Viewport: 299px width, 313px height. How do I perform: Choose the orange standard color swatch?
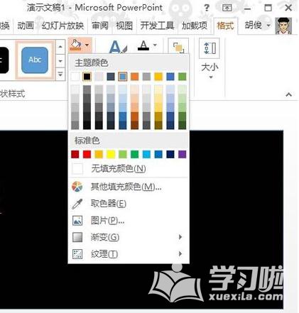[99, 155]
